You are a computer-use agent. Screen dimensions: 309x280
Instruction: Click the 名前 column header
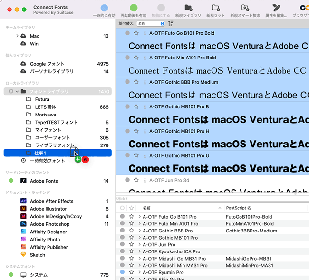(x=147, y=208)
